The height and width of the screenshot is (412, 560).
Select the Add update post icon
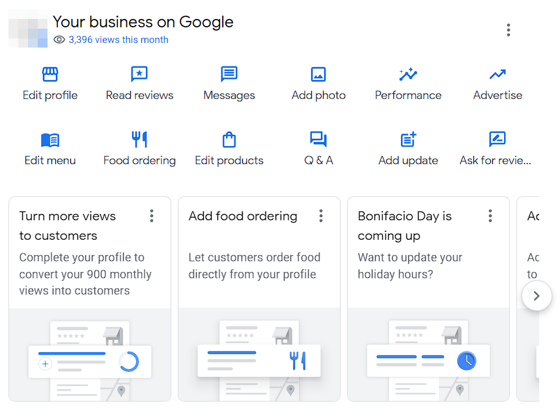coord(408,140)
